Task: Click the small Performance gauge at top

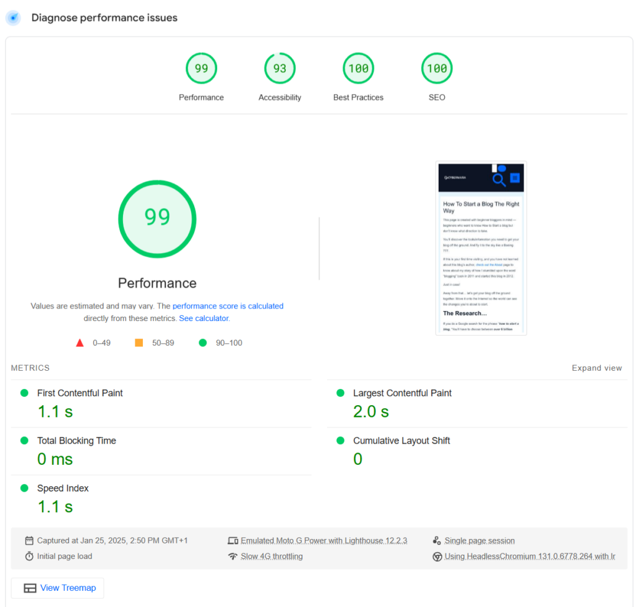Action: 201,68
